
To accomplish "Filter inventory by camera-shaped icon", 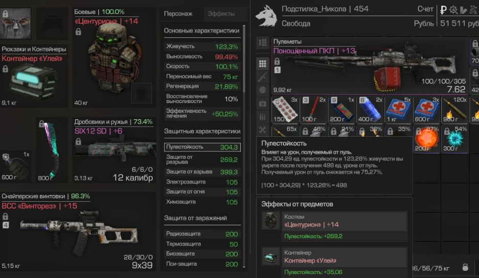I will 262,104.
